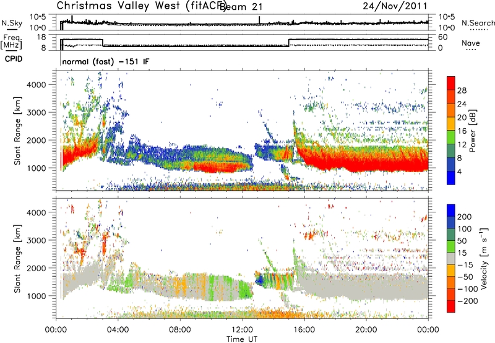Select the '12' label on the power color bar
The width and height of the screenshot is (495, 343).
click(x=462, y=145)
